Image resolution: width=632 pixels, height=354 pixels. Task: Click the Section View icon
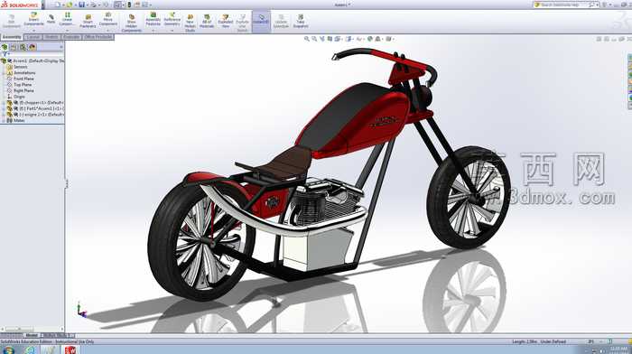pyautogui.click(x=330, y=39)
